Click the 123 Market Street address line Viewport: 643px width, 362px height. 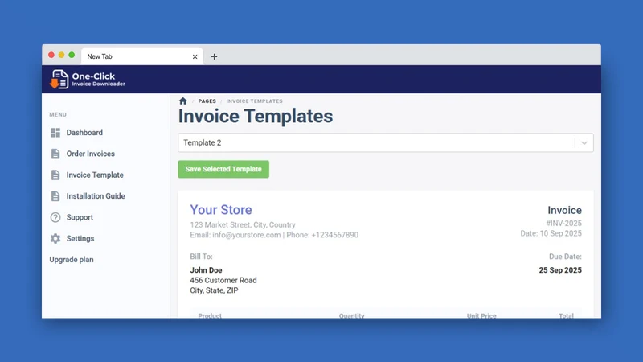(243, 225)
